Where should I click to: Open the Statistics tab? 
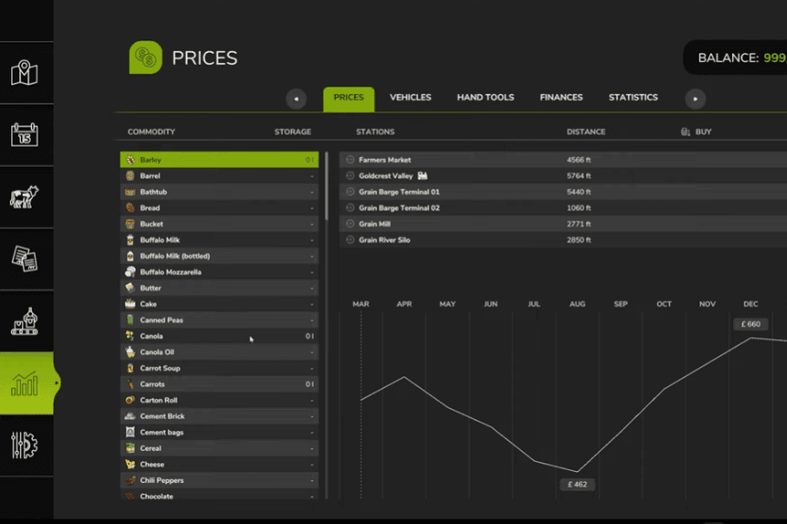click(633, 98)
